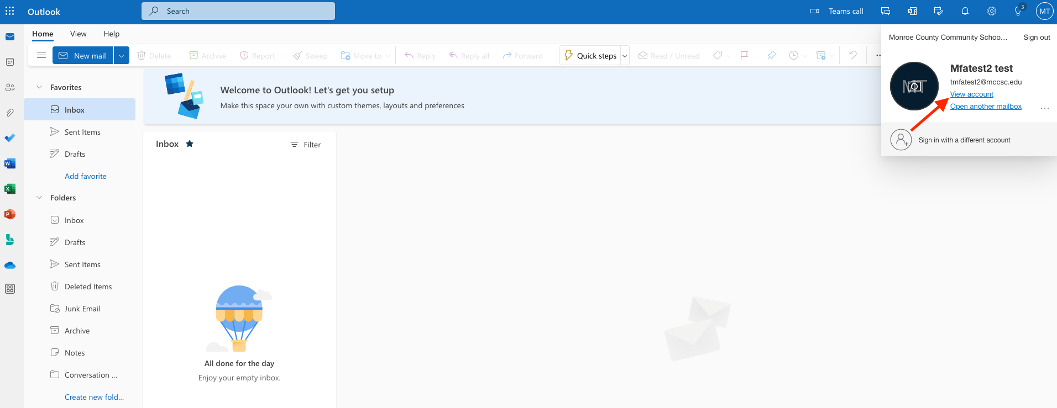Click Forward in toolbar

coord(522,56)
